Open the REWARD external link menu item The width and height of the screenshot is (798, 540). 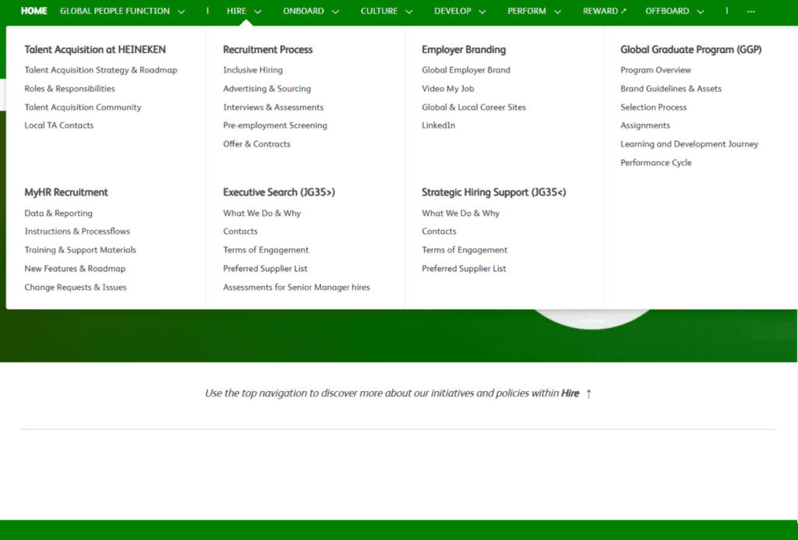605,11
